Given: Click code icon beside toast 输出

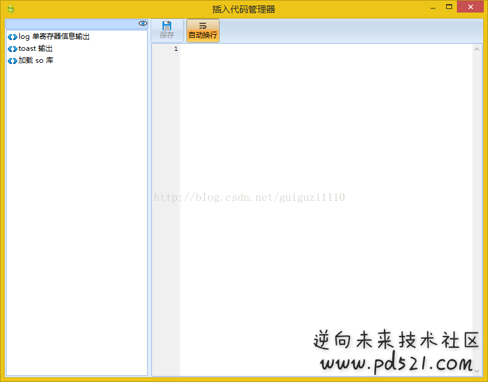Looking at the screenshot, I should coord(13,49).
